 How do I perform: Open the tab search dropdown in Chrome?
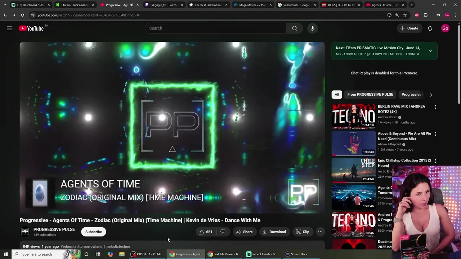(x=4, y=5)
